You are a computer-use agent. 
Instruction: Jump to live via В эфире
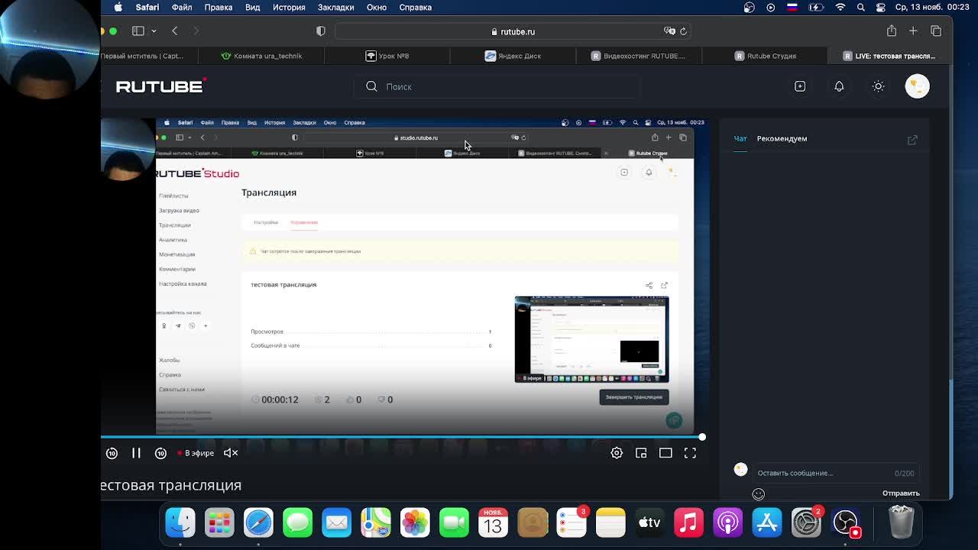point(196,453)
